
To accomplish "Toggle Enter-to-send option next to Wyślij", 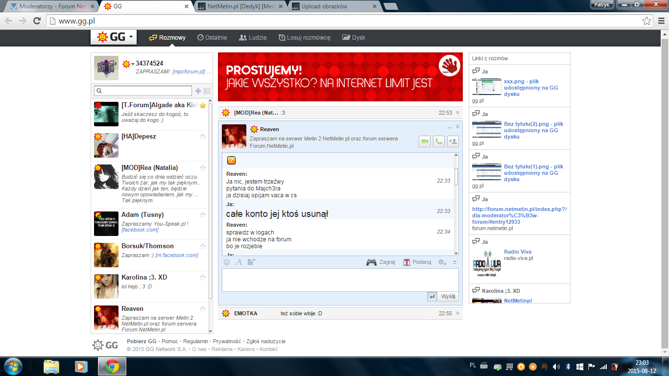I will tap(432, 297).
